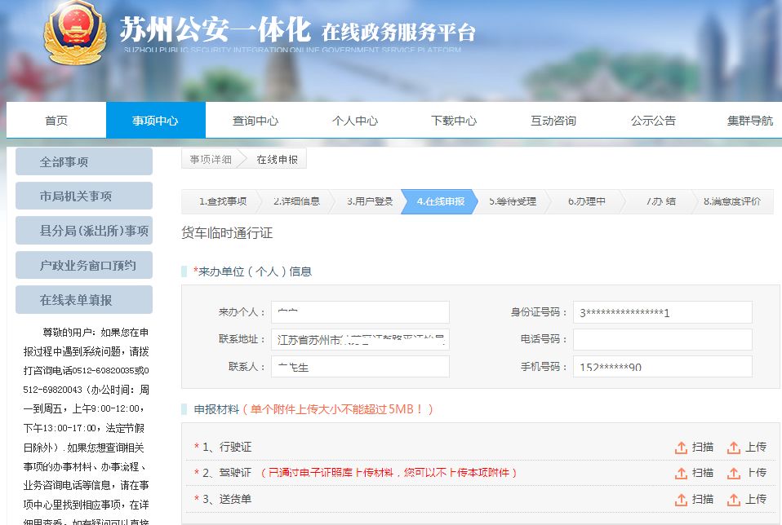Click the scan icon for 送货单
782x525 pixels.
click(x=681, y=500)
